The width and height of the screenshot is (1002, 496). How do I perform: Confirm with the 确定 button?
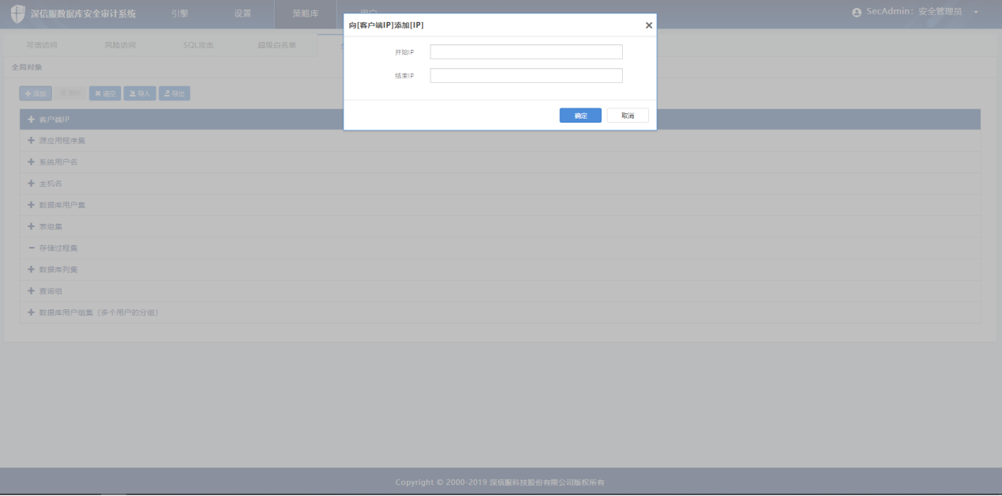click(580, 115)
